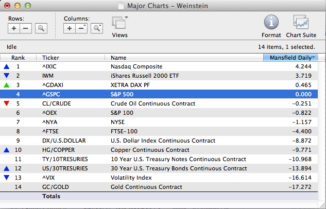
Task: Sort by the Mansfield Daily column header
Action: point(290,58)
